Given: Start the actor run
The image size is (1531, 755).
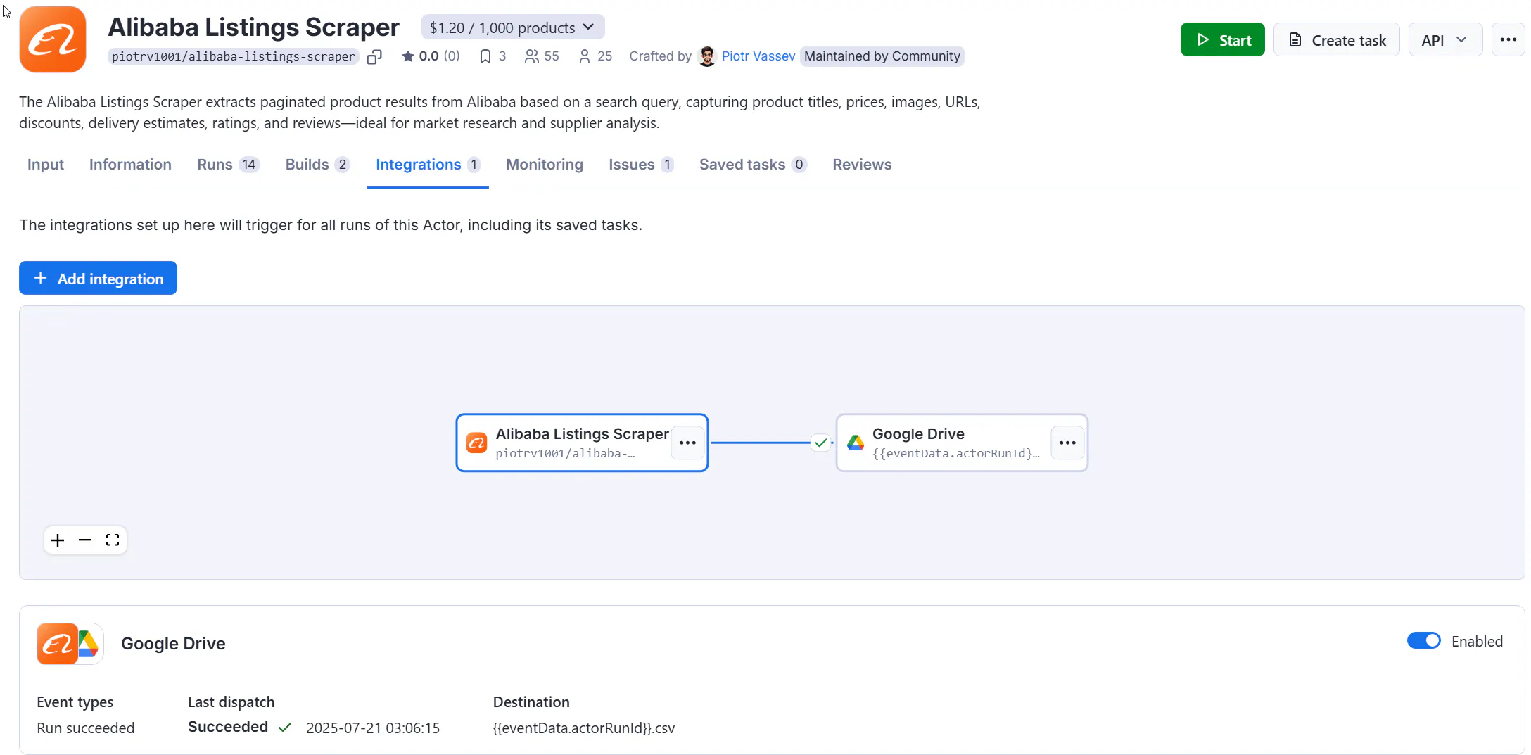Looking at the screenshot, I should click(x=1222, y=39).
